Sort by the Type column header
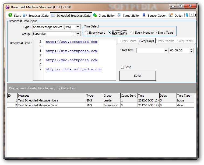 click(x=94, y=96)
